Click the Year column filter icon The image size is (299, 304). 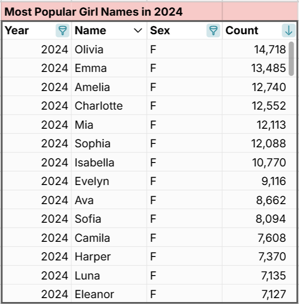tap(63, 31)
